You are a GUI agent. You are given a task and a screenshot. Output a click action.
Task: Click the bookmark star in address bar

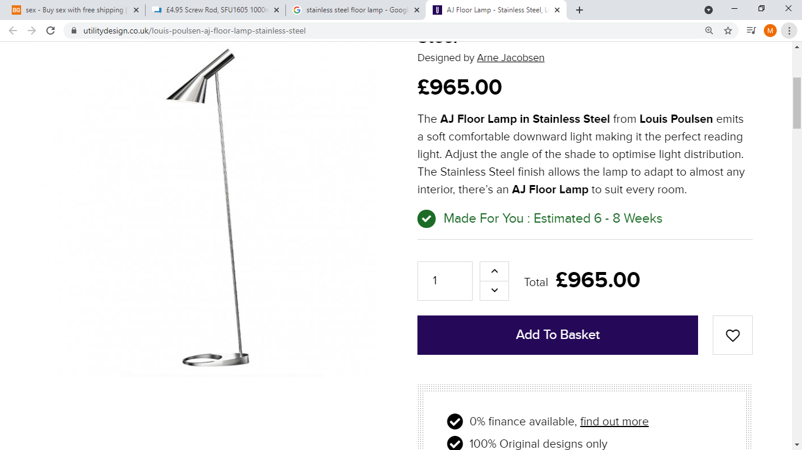tap(728, 31)
